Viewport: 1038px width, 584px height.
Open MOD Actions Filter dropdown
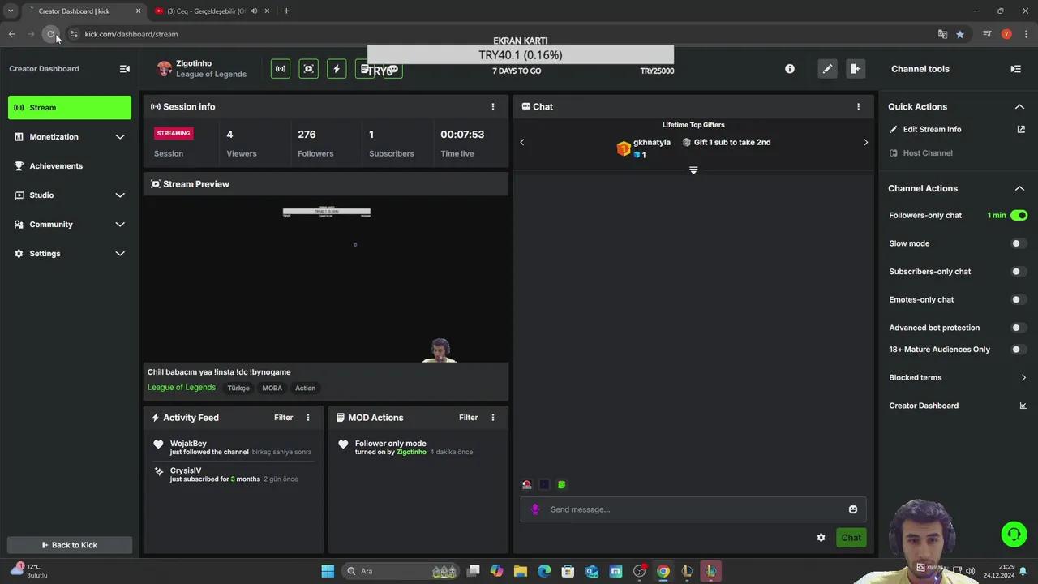[468, 418]
